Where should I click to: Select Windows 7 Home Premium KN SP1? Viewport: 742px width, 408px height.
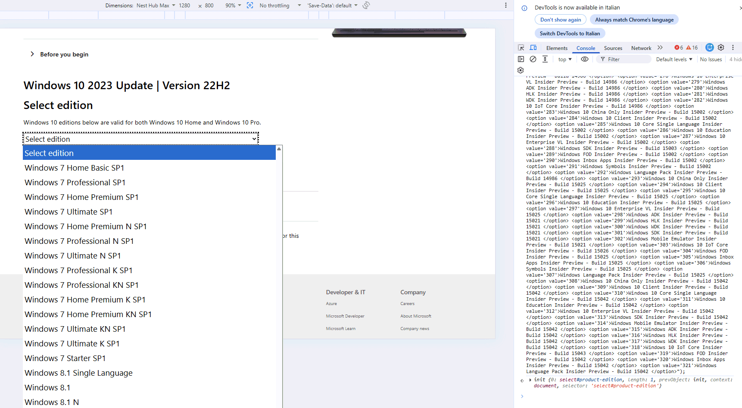tap(149, 314)
